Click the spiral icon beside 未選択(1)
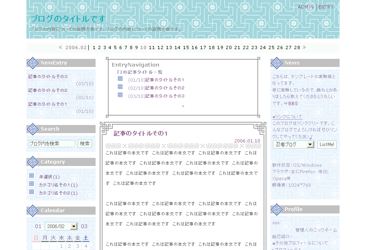This screenshot has height=250, width=366. coord(32,176)
